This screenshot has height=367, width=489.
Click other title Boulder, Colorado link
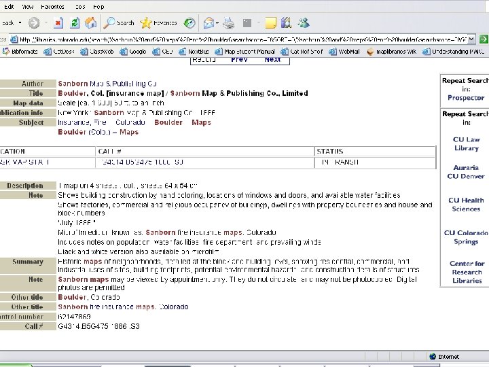click(x=89, y=297)
